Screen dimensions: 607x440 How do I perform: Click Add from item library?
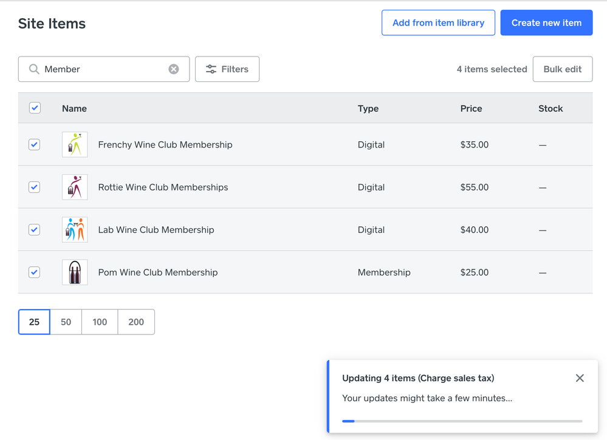[x=438, y=23]
